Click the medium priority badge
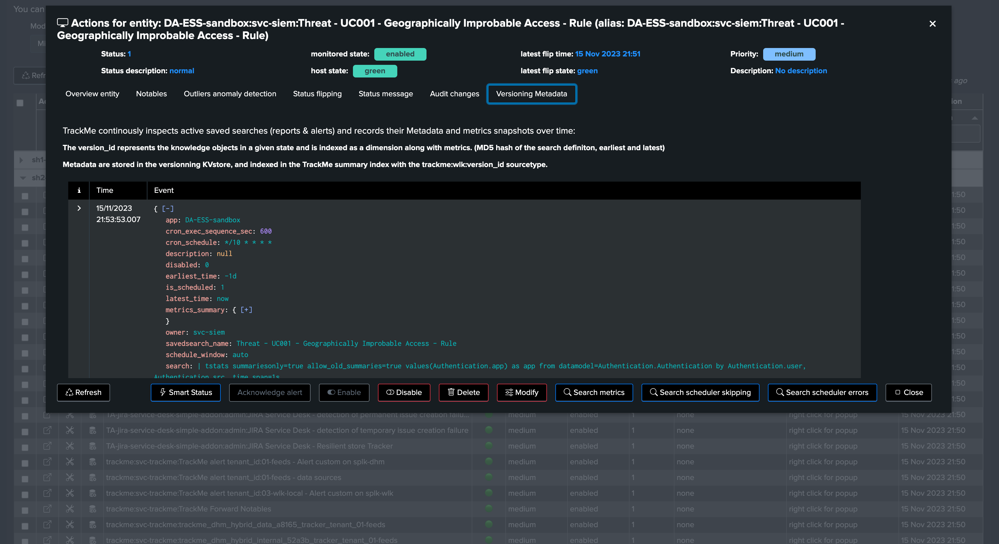The image size is (999, 544). pos(789,54)
